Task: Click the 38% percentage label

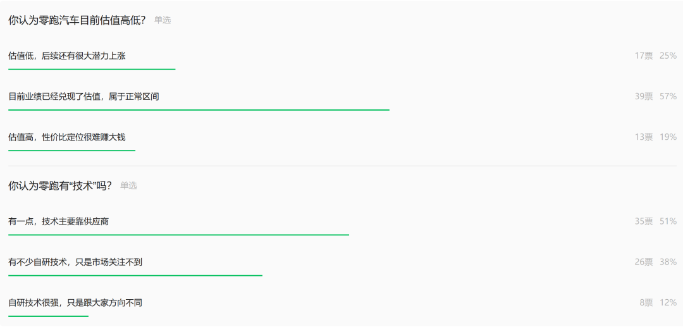Action: [668, 262]
